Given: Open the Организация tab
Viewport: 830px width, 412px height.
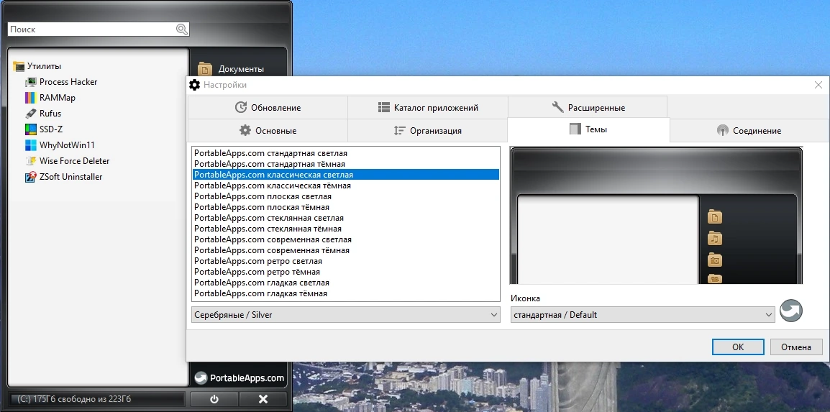Looking at the screenshot, I should [428, 130].
